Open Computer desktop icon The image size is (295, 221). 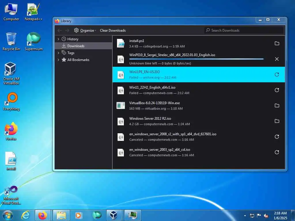pos(11,12)
